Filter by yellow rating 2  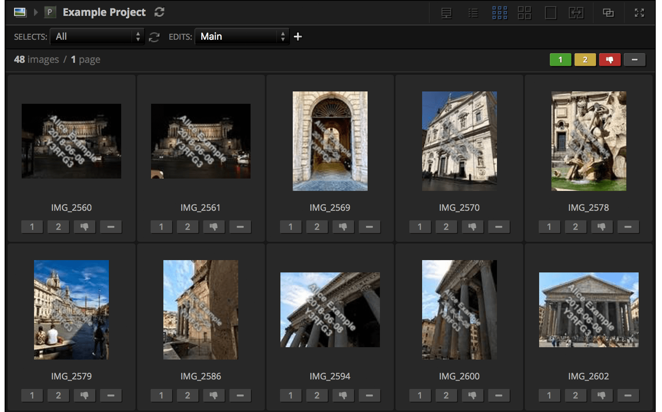coord(585,60)
